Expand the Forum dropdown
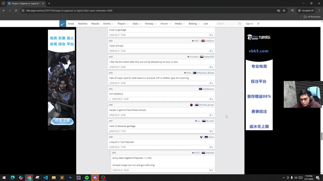The image size is (323, 181). tap(166, 24)
